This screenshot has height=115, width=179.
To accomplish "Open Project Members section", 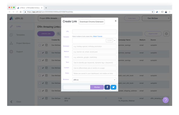I will coord(23,43).
